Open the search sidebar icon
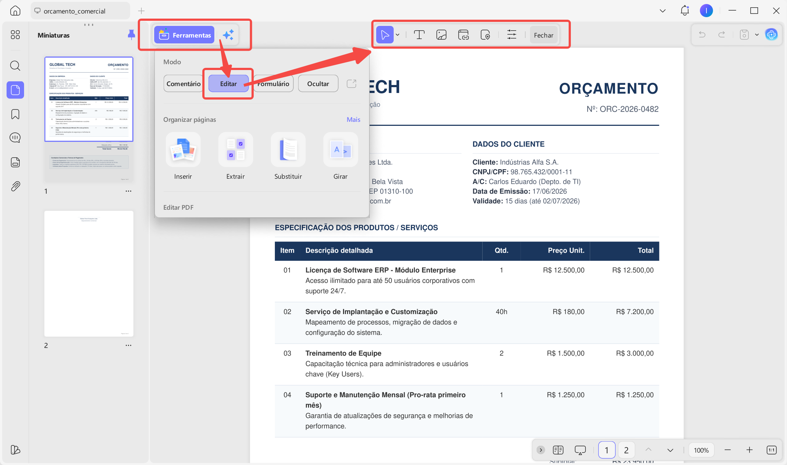 point(15,66)
